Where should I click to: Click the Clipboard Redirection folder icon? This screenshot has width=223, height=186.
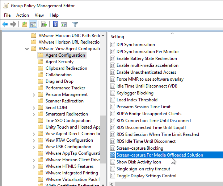pyautogui.click(x=41, y=68)
